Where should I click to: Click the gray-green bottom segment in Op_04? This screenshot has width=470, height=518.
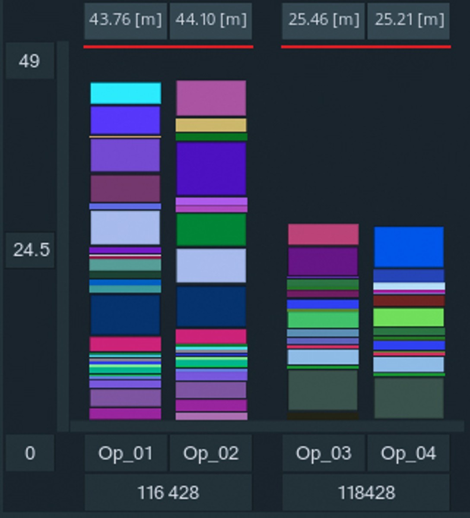409,398
